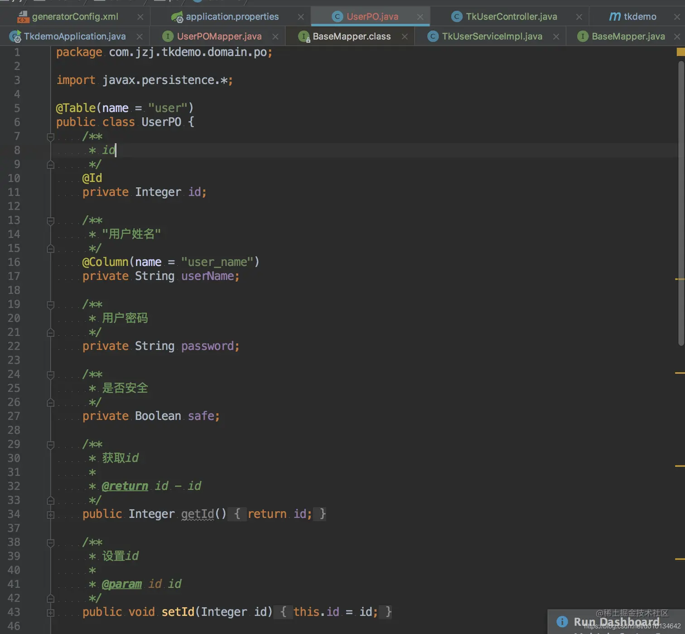
Task: Click the UserPO class name on line 6
Action: pyautogui.click(x=161, y=122)
